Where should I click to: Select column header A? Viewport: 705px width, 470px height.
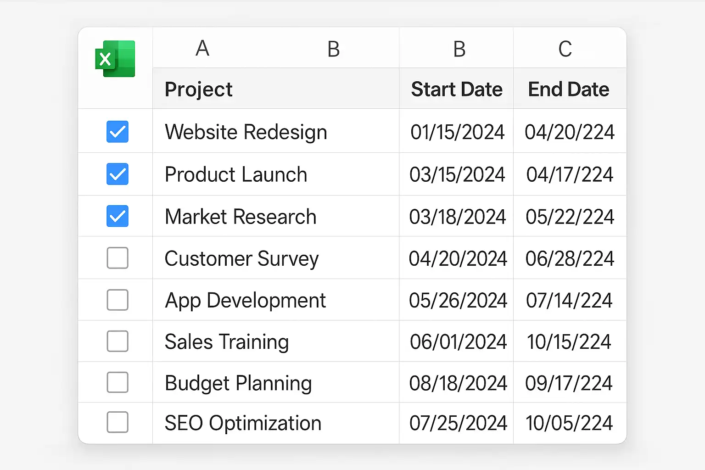202,48
